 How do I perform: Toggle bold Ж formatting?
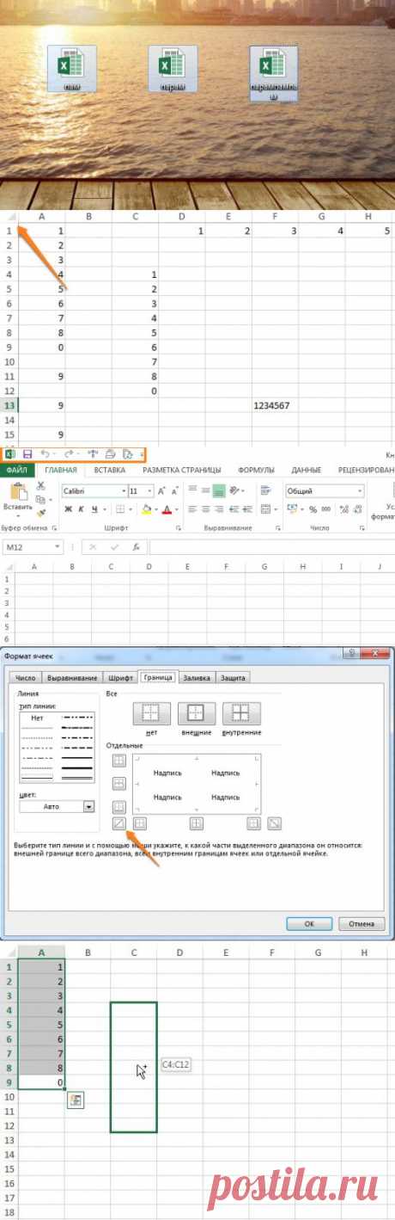click(68, 509)
